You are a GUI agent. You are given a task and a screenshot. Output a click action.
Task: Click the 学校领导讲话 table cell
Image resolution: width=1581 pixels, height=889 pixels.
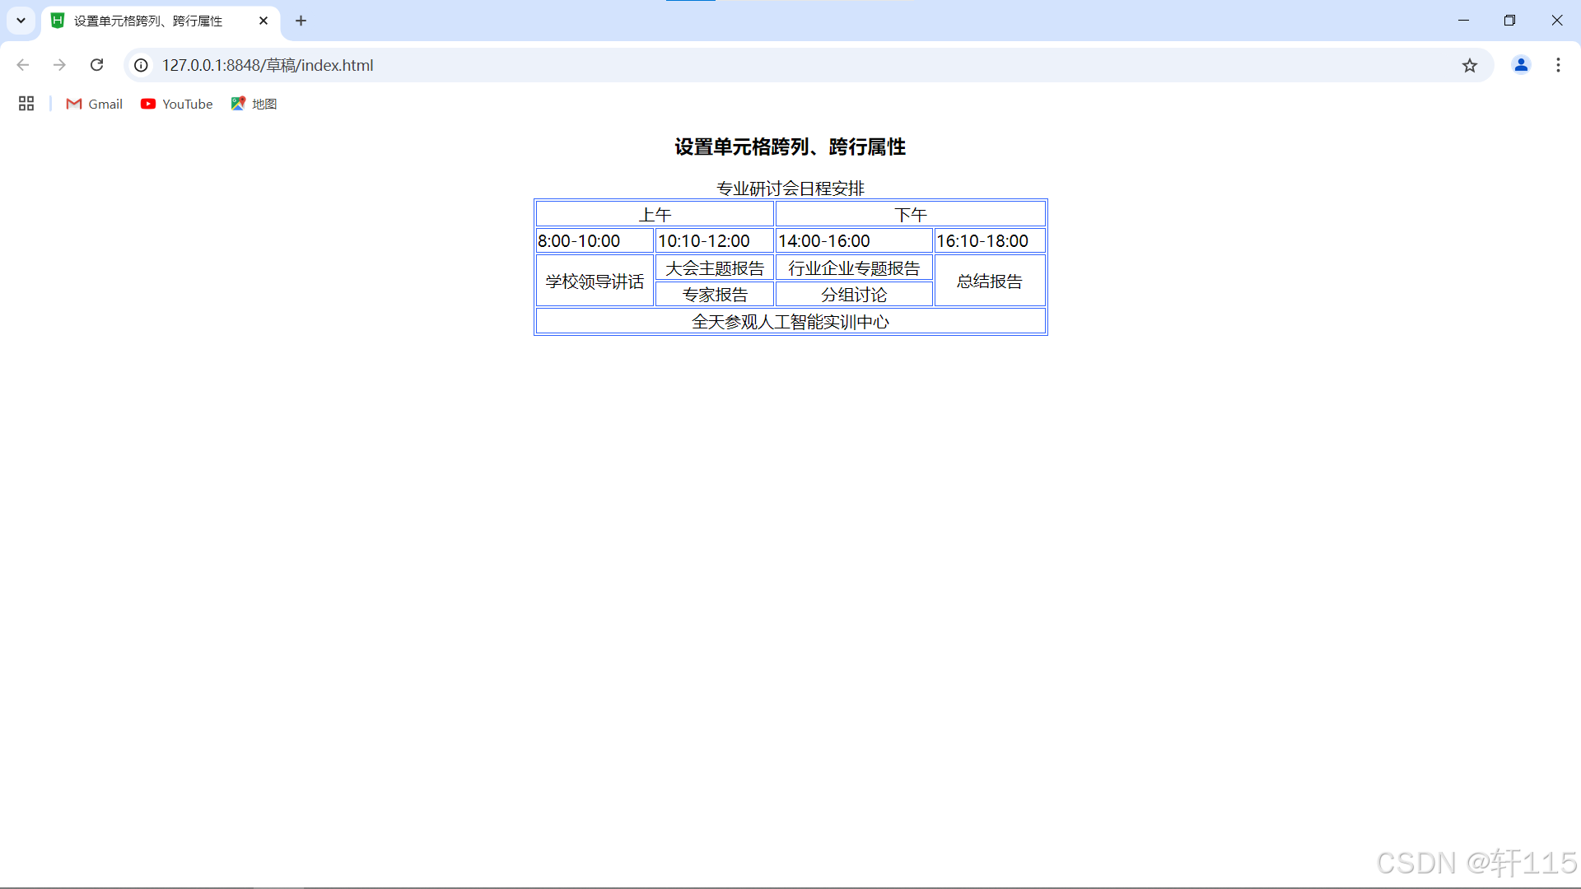595,282
